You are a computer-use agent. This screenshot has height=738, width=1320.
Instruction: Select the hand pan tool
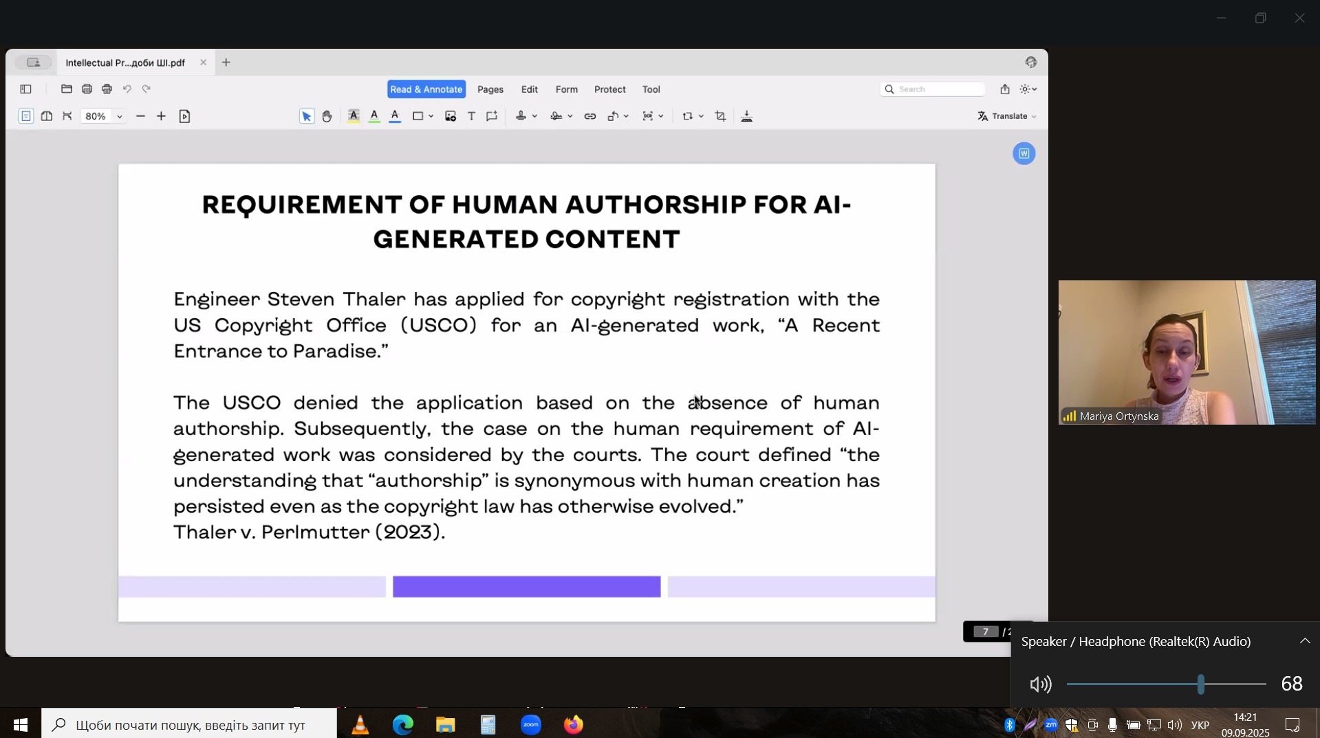[327, 116]
